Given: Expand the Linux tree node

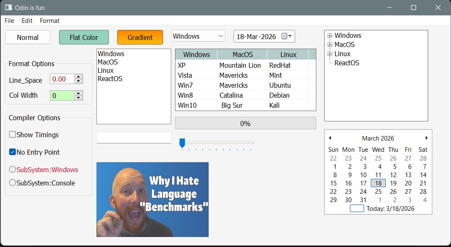Looking at the screenshot, I should pyautogui.click(x=330, y=54).
